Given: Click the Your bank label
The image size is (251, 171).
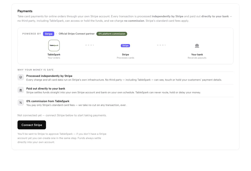Looking at the screenshot, I should [197, 55].
